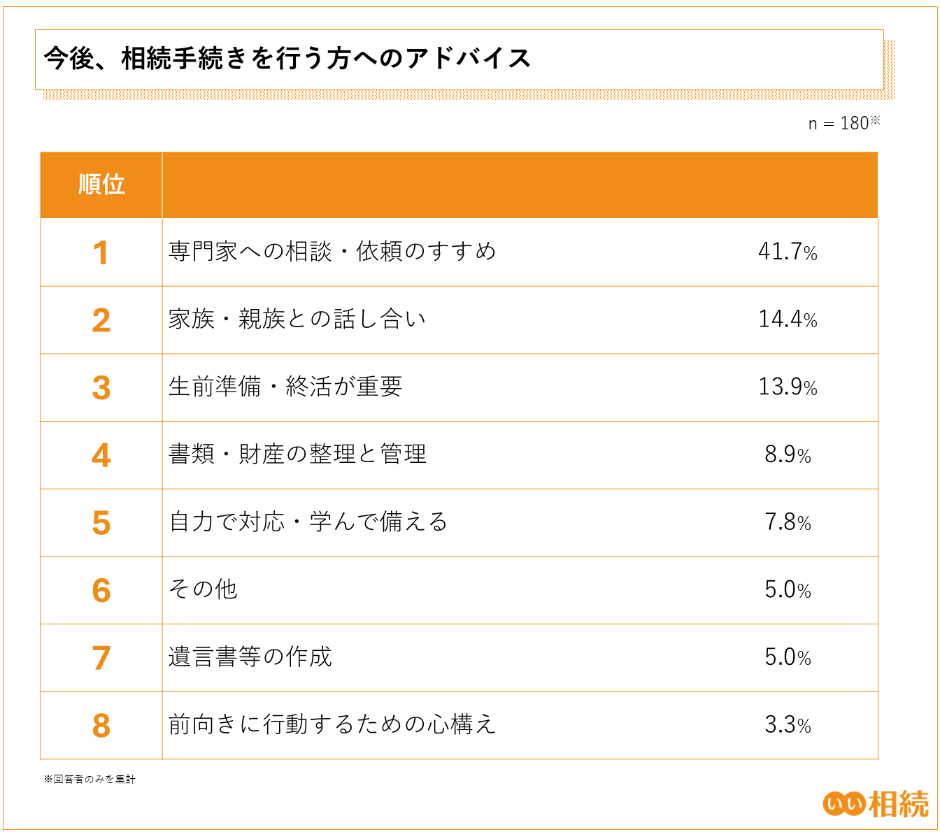This screenshot has width=940, height=832.
Task: Select rank number 1 in orange
Action: (101, 252)
